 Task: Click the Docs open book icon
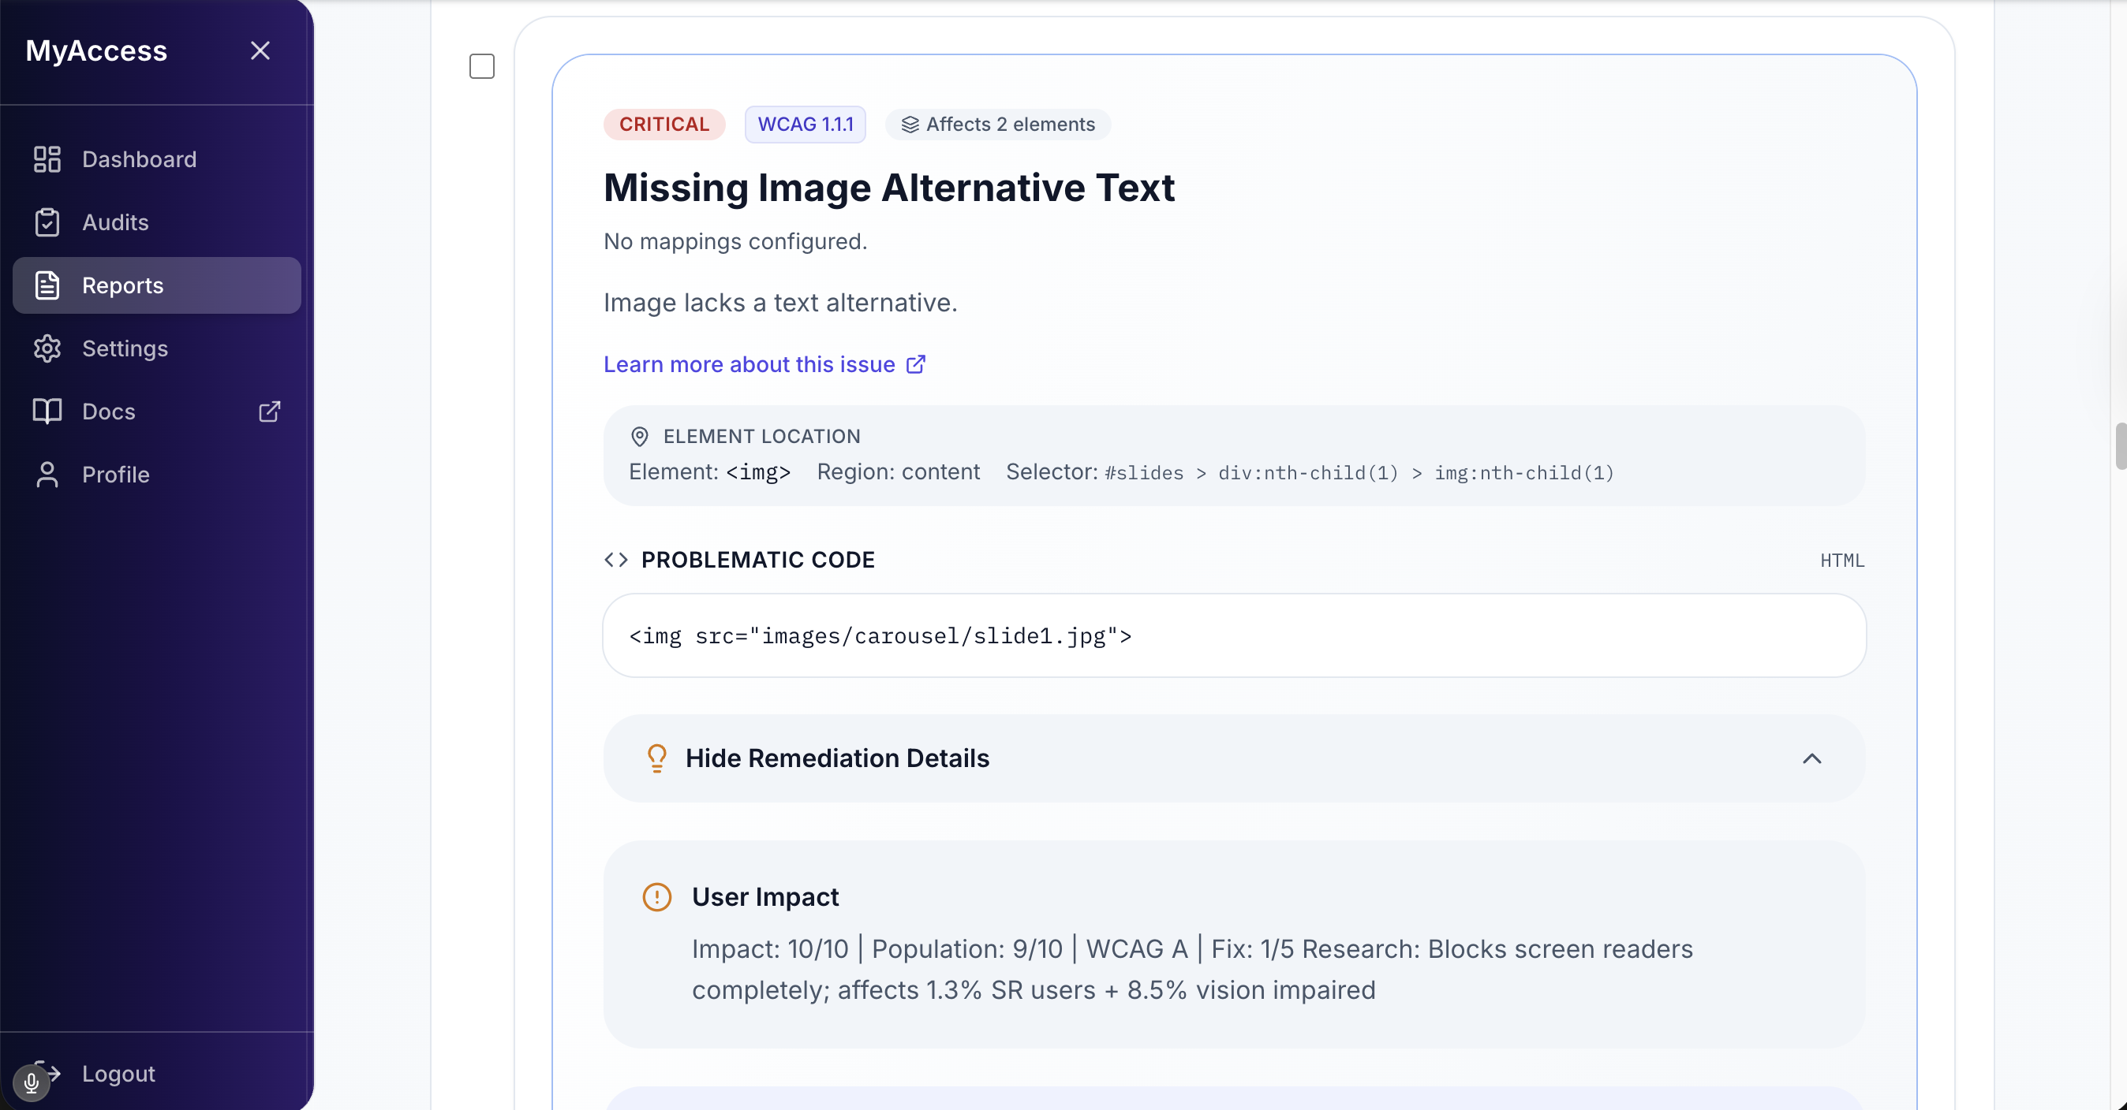[47, 411]
